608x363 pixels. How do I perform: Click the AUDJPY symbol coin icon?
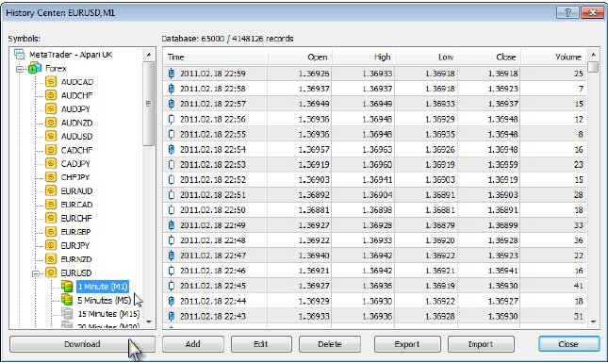[x=51, y=109]
